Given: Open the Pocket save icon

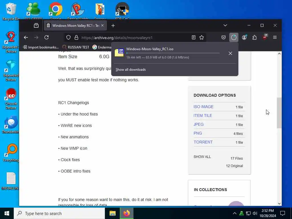Looking at the screenshot, I should coord(224,37).
